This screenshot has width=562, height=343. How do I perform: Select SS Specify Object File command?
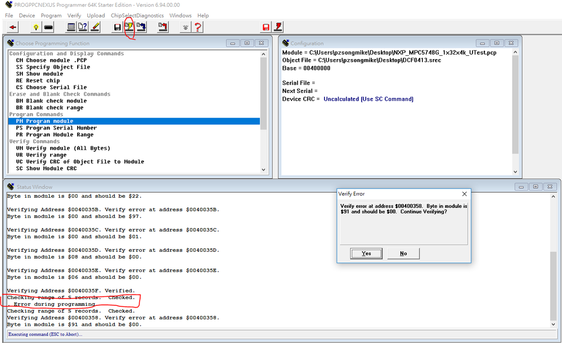point(53,67)
